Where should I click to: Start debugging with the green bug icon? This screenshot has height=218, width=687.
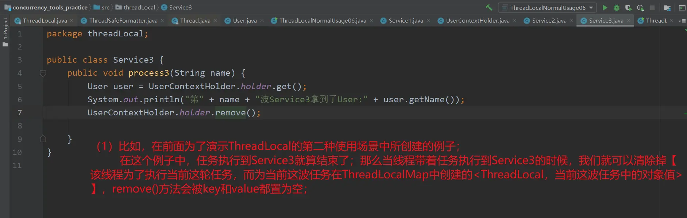(x=617, y=8)
